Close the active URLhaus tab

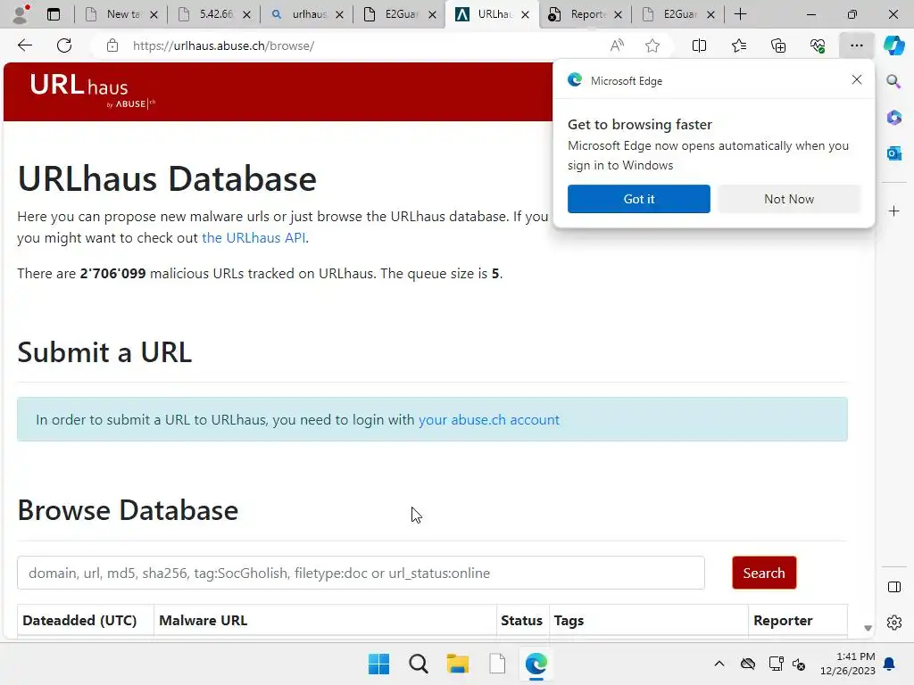(x=525, y=14)
